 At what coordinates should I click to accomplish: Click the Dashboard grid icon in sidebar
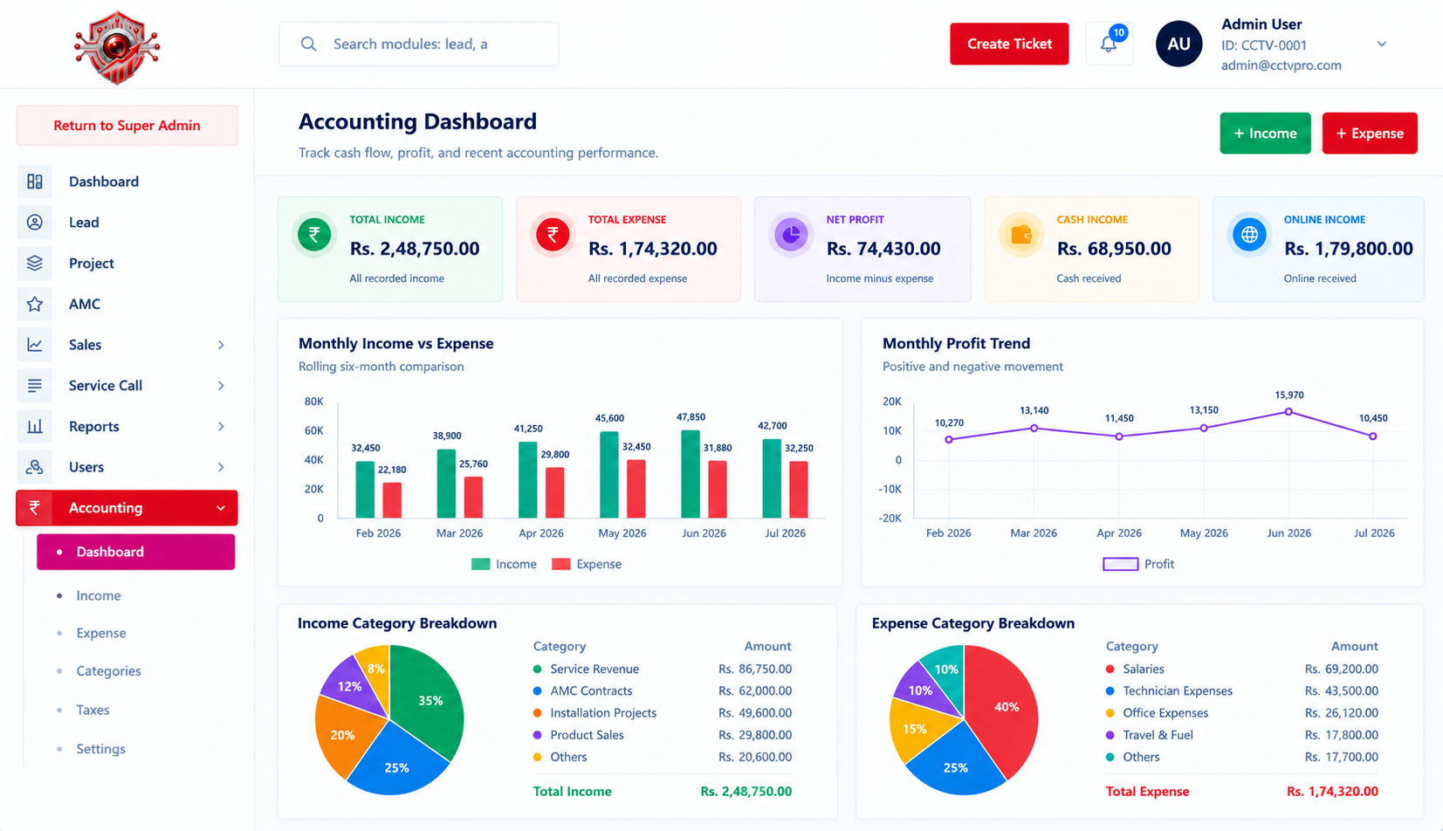tap(35, 182)
